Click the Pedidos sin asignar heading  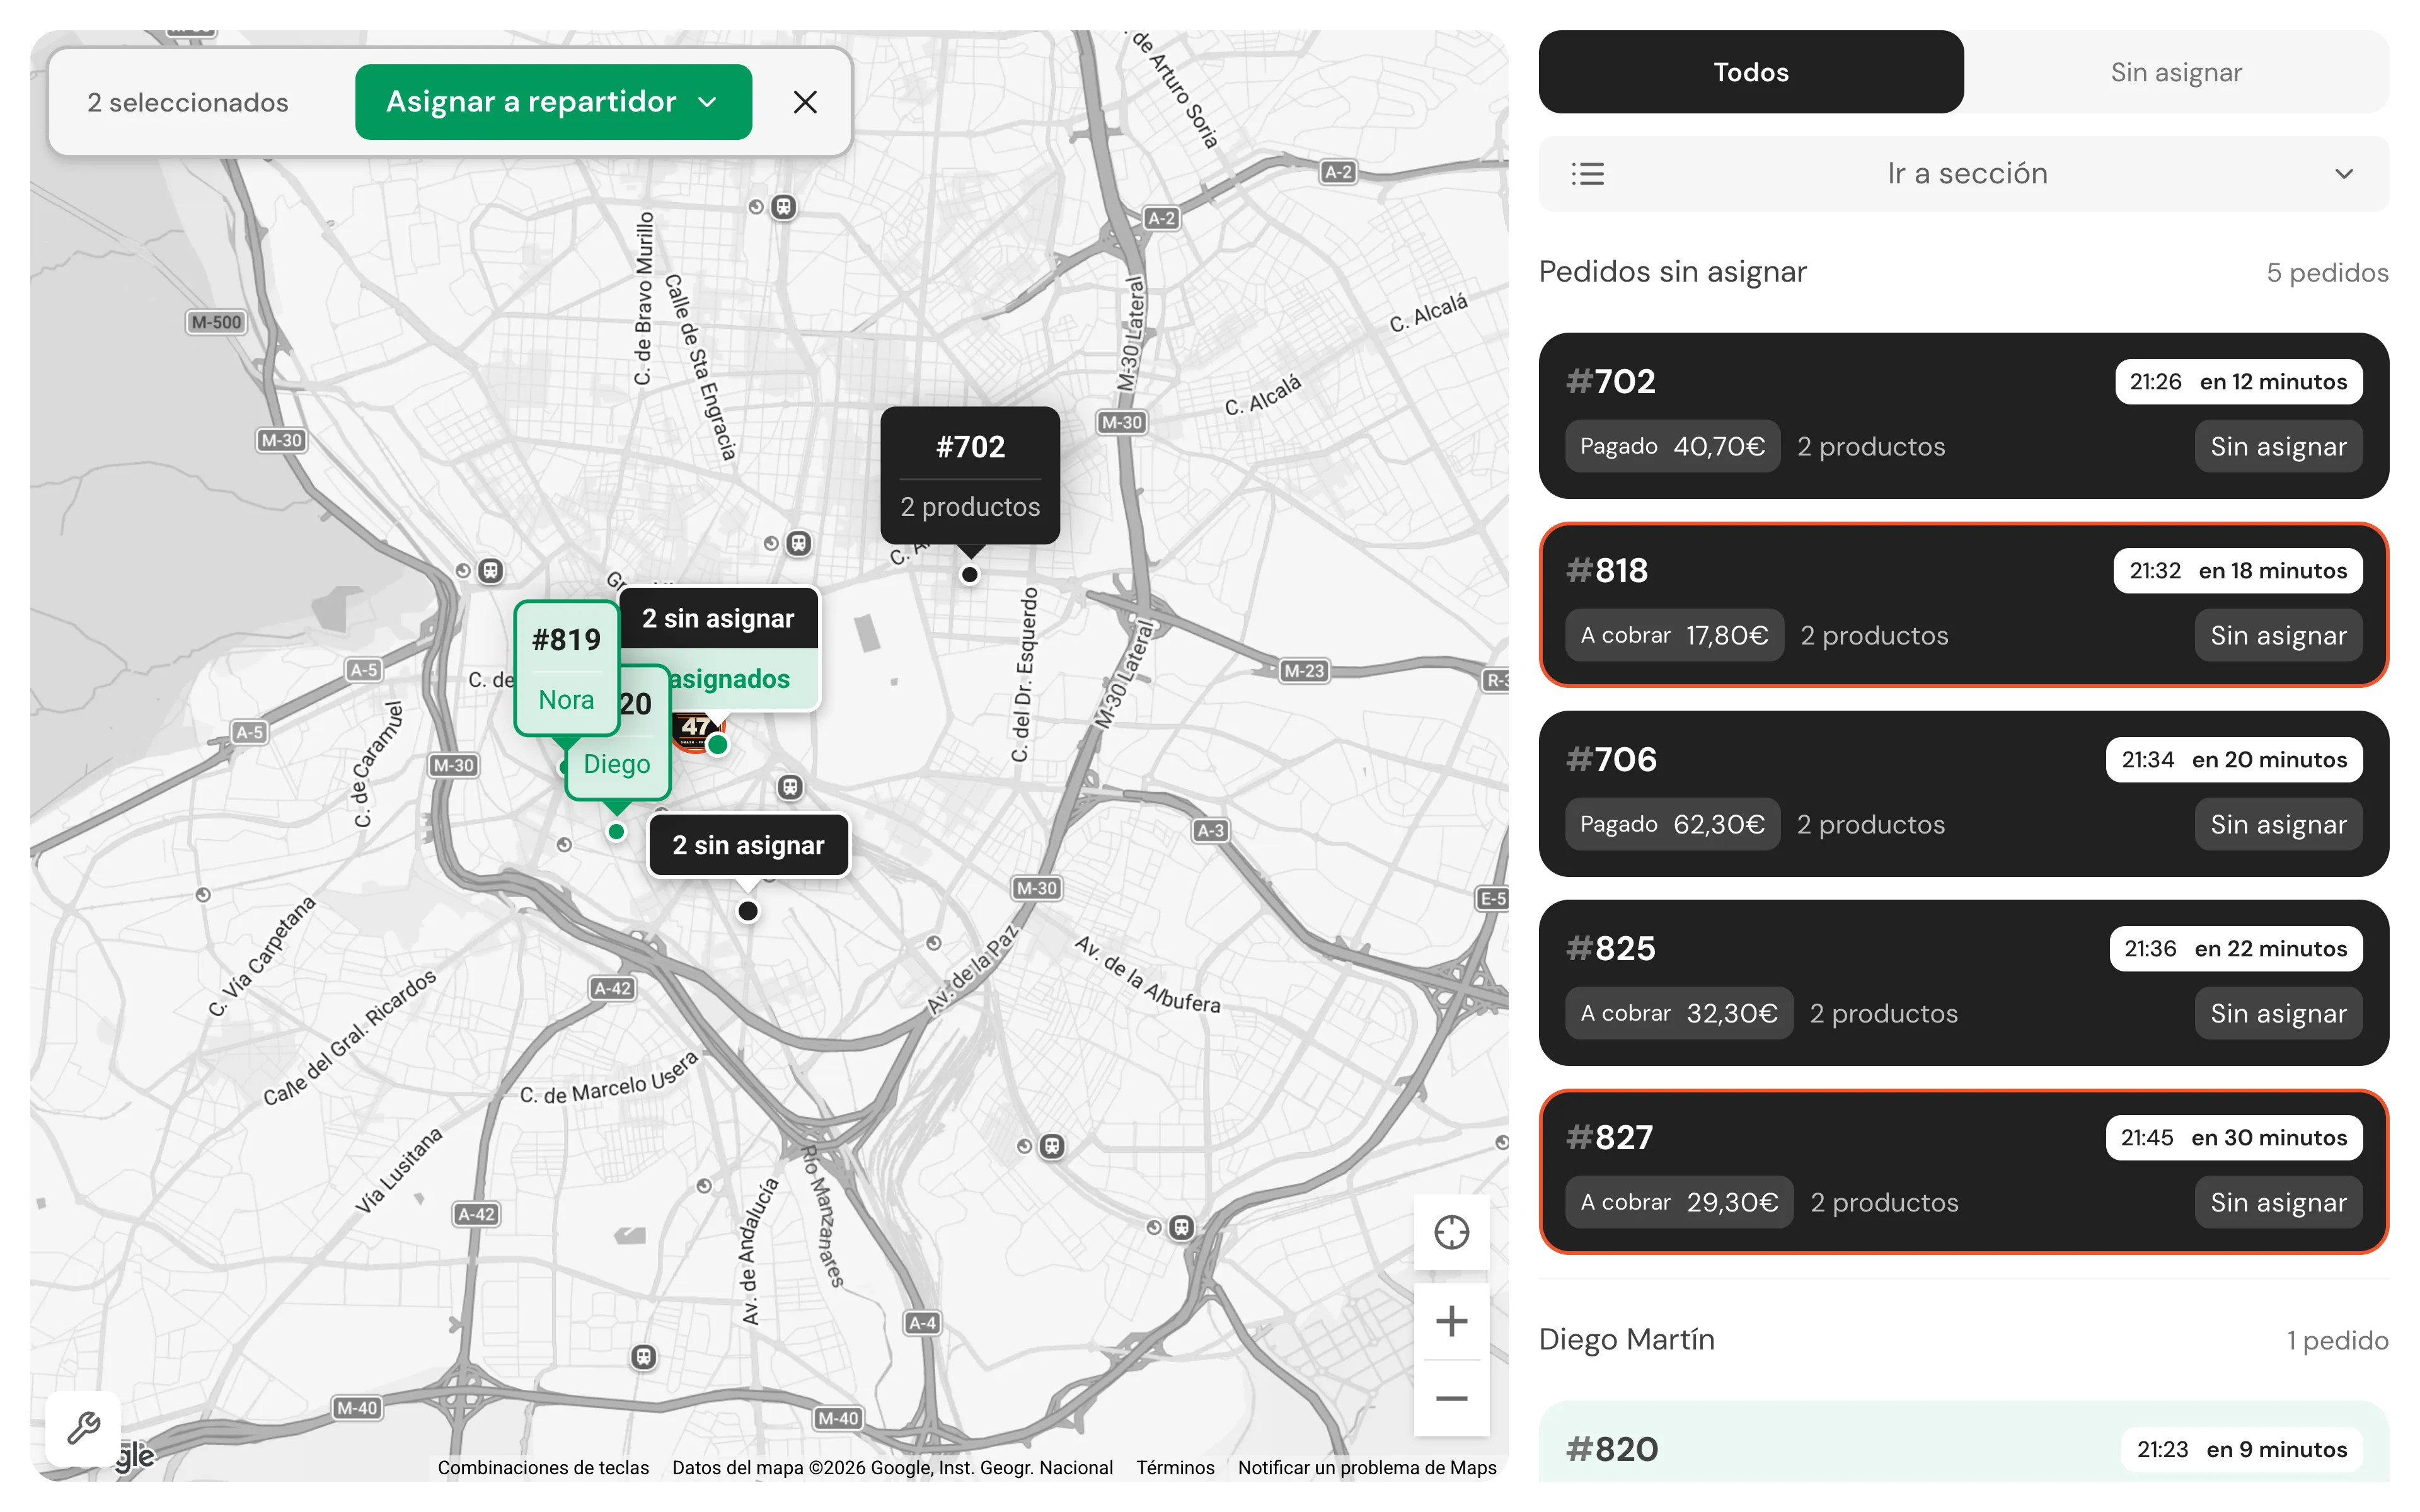click(1673, 272)
